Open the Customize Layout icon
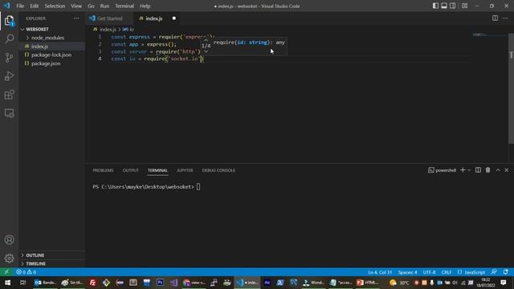The image size is (514, 289). pyautogui.click(x=464, y=6)
